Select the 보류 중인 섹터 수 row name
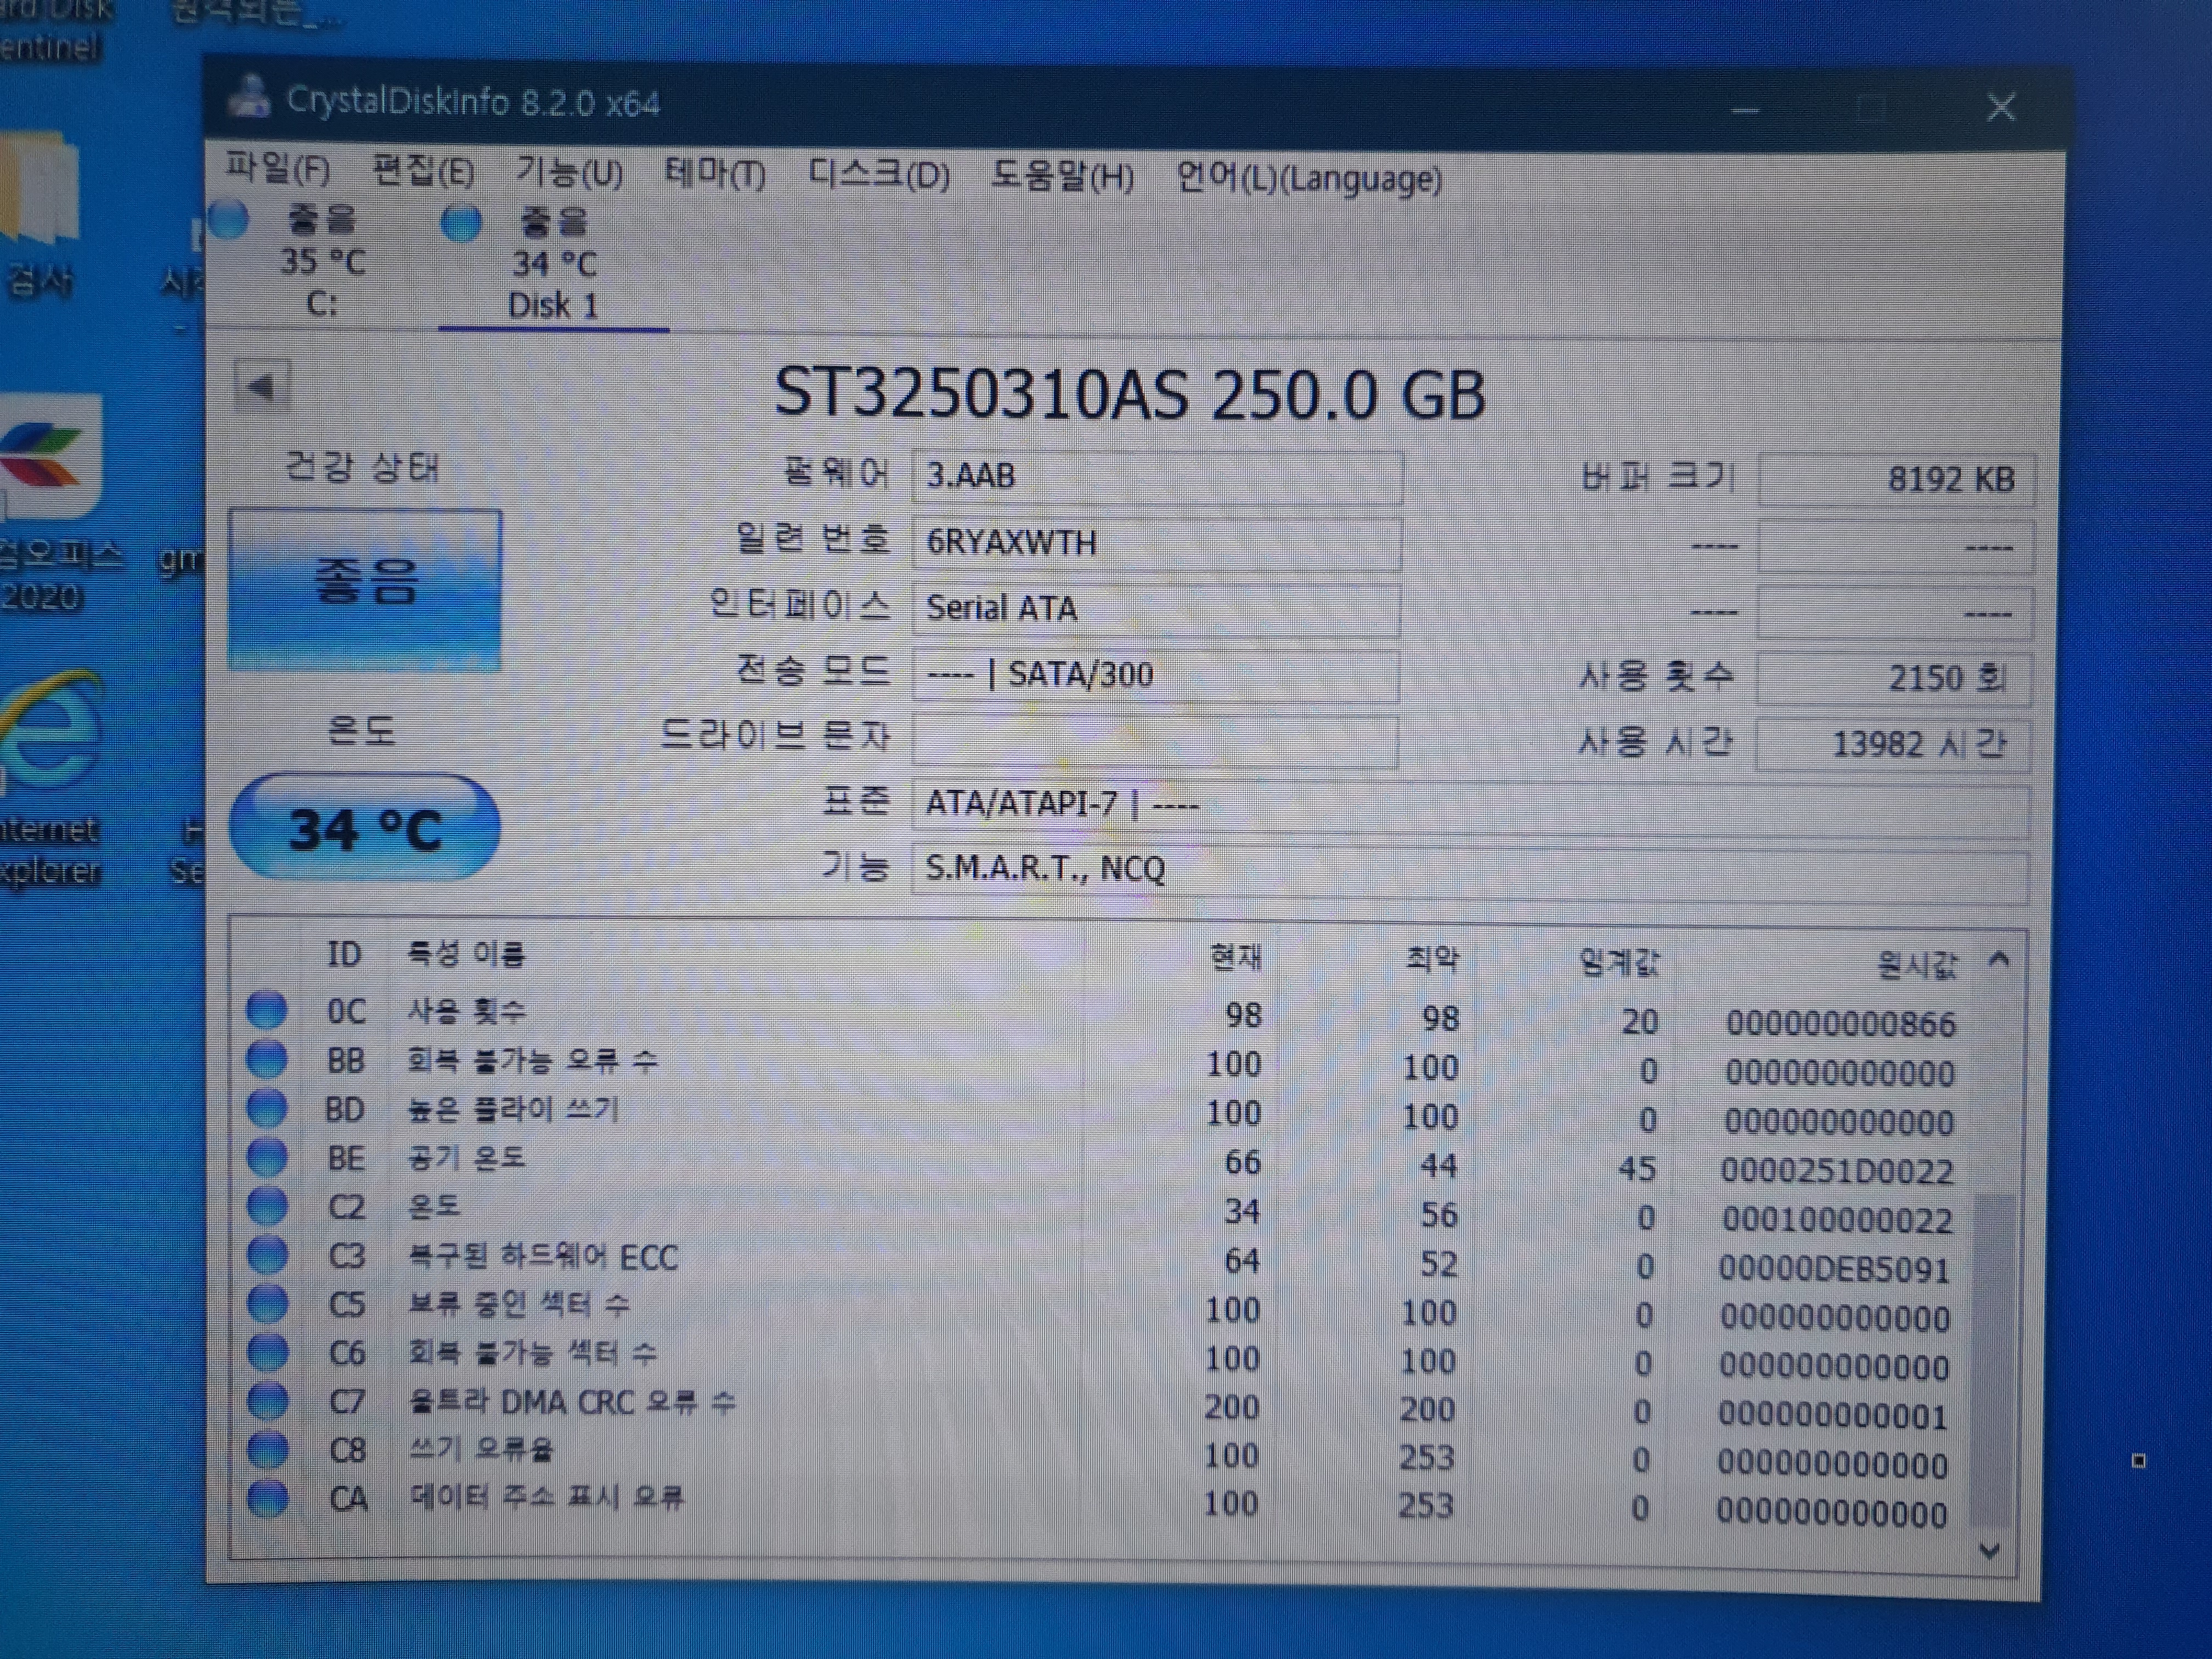 [x=519, y=1304]
